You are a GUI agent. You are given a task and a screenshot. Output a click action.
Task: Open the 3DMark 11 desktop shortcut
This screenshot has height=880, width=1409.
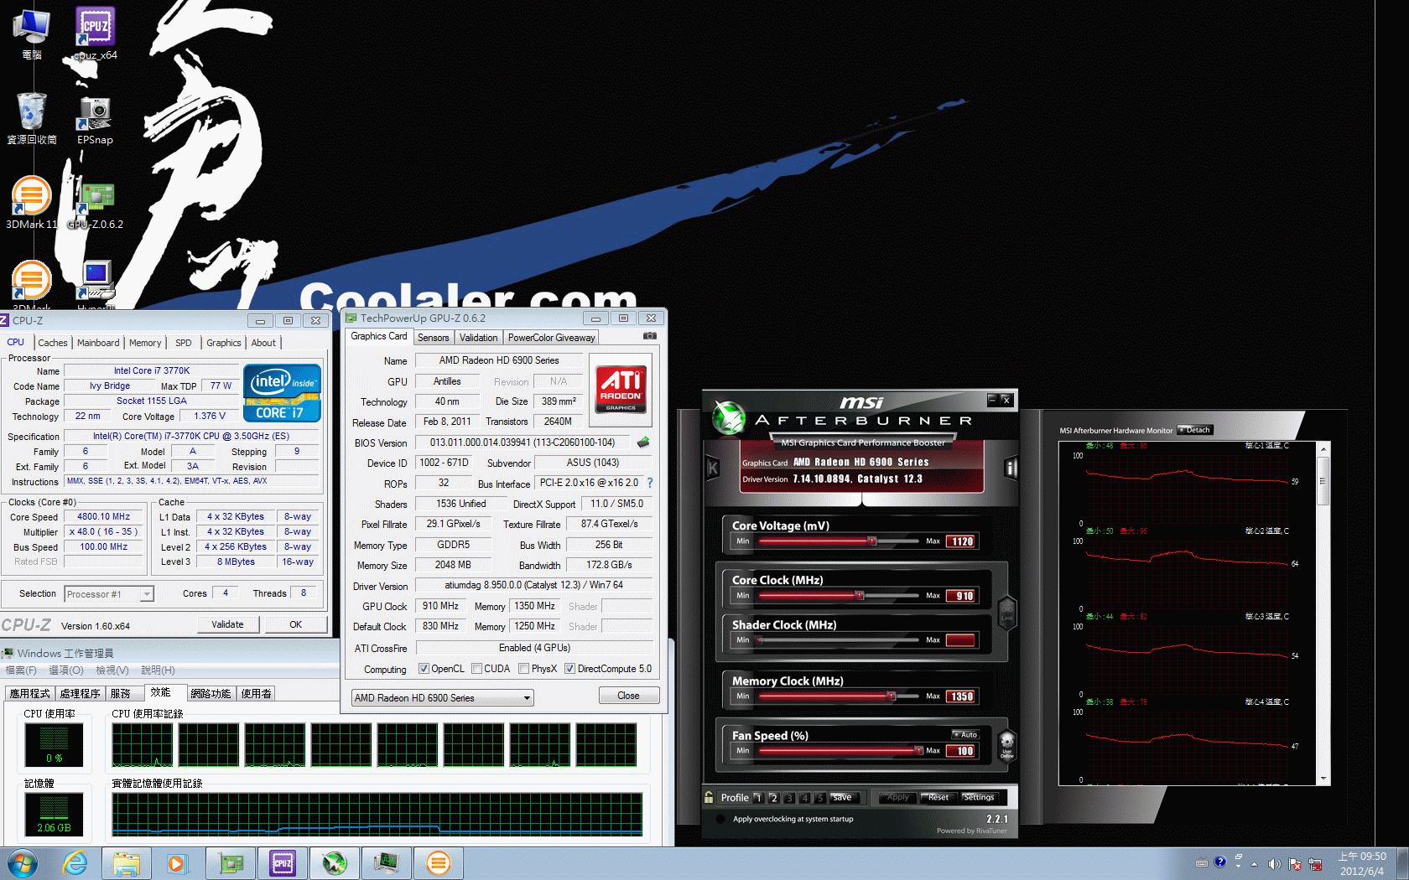[32, 202]
